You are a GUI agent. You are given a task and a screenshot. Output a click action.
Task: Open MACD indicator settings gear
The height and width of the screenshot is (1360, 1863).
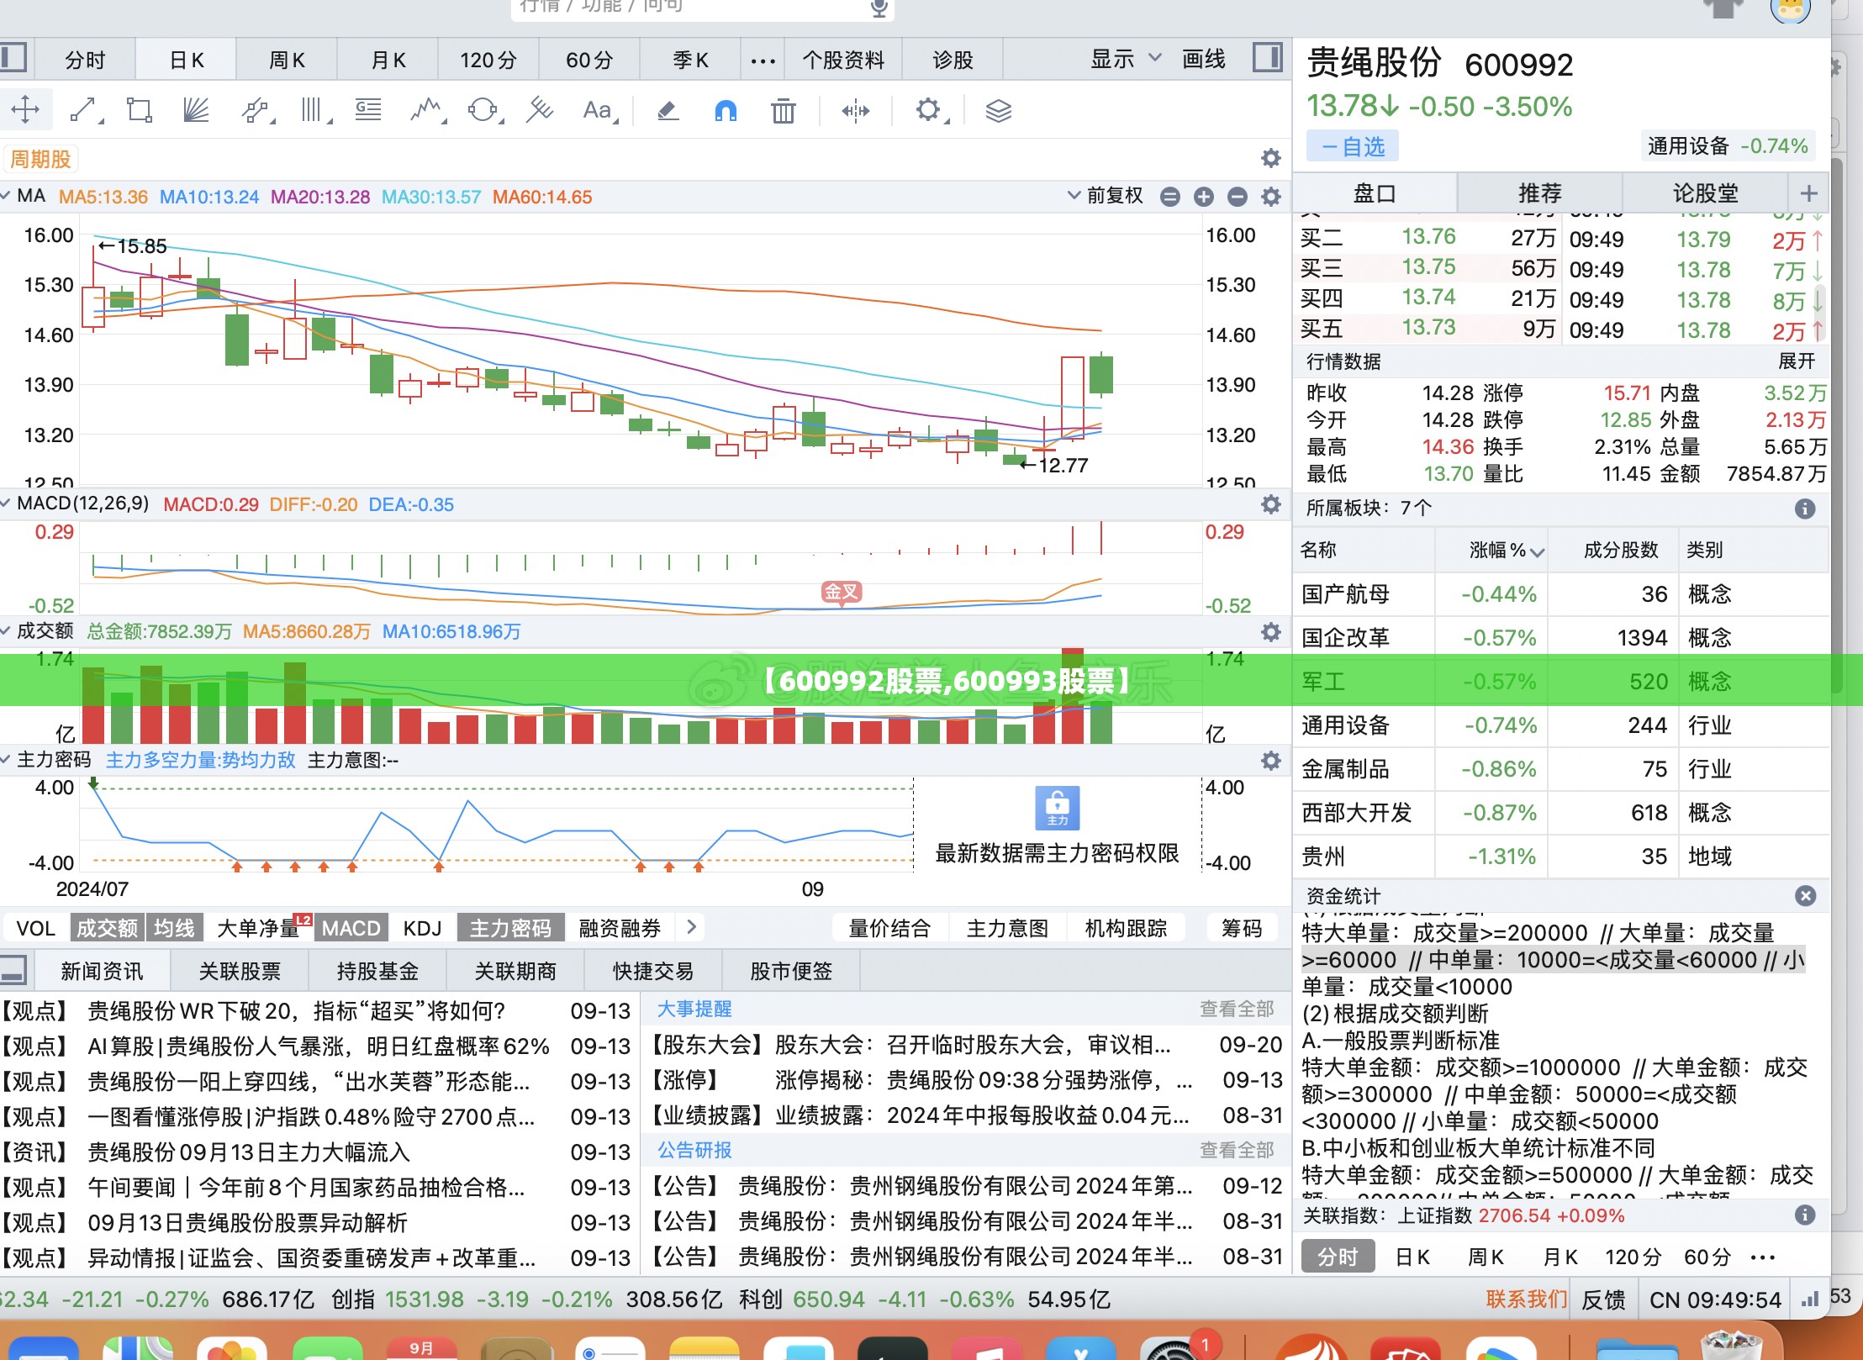click(x=1270, y=504)
